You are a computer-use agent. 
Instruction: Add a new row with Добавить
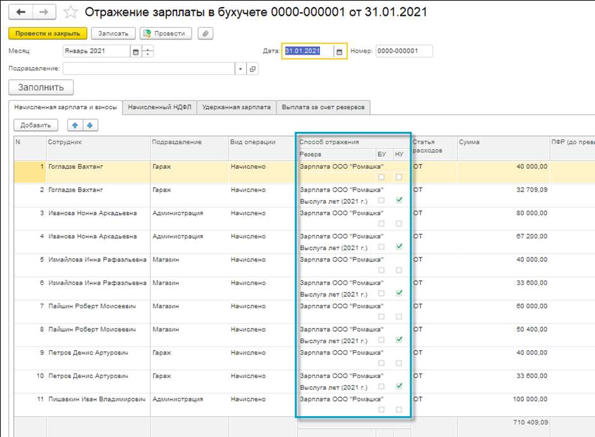tap(36, 125)
